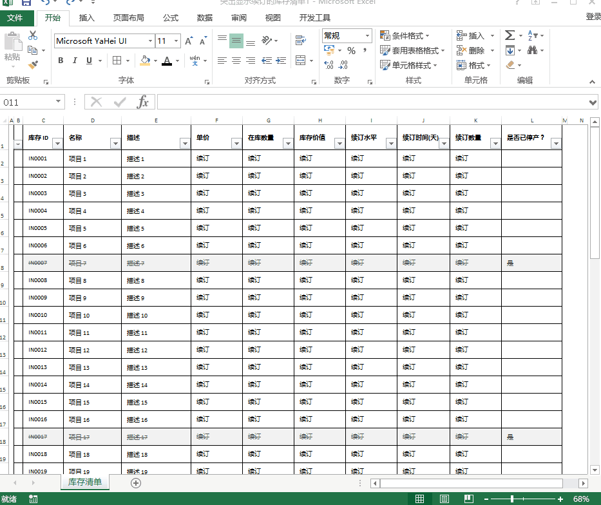The image size is (601, 505).
Task: Click the fill color swatch button
Action: click(x=145, y=61)
